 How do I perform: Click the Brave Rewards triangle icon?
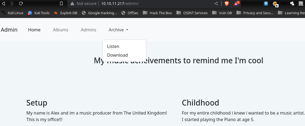pos(236,4)
